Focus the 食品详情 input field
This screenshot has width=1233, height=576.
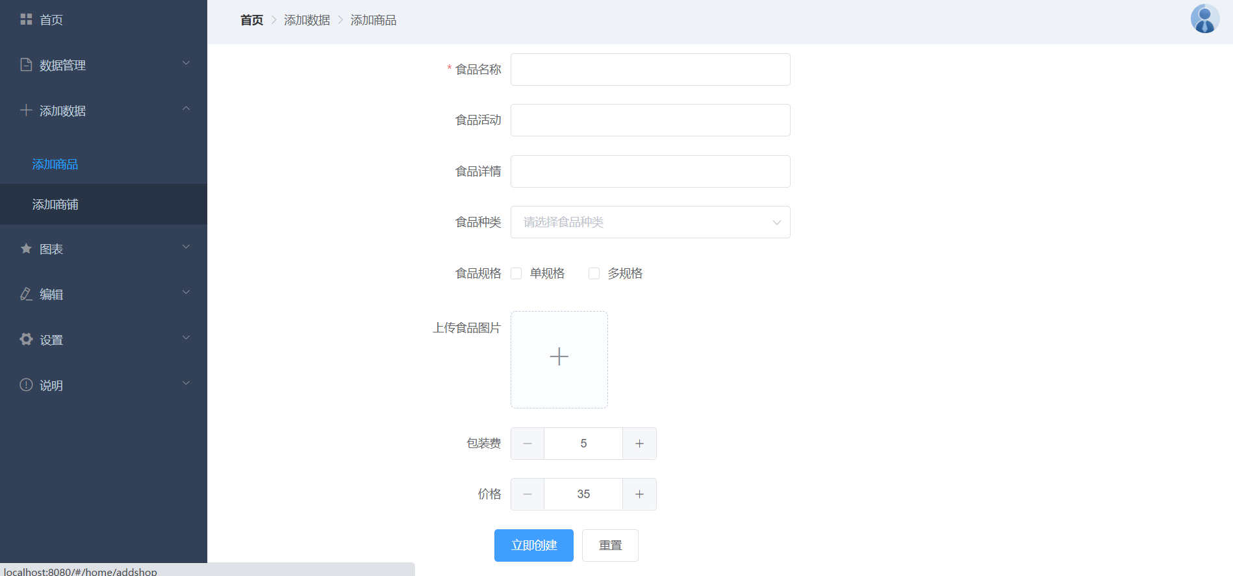(650, 171)
